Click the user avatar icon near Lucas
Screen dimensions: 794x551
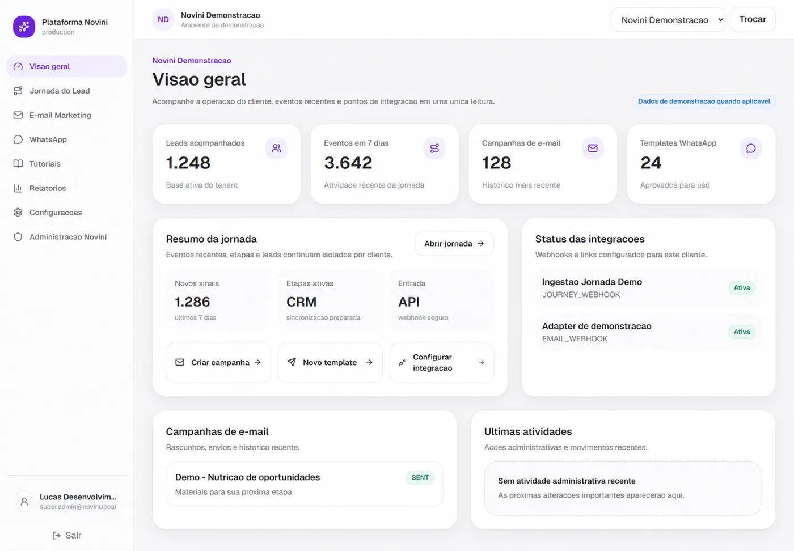click(x=24, y=502)
